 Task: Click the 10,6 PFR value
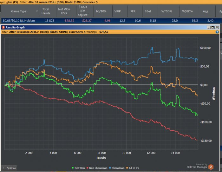(x=138, y=21)
